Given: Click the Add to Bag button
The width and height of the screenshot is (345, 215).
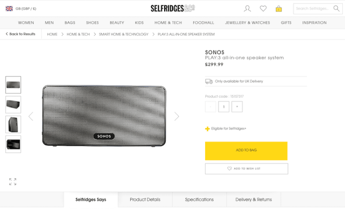Looking at the screenshot, I should pyautogui.click(x=246, y=151).
